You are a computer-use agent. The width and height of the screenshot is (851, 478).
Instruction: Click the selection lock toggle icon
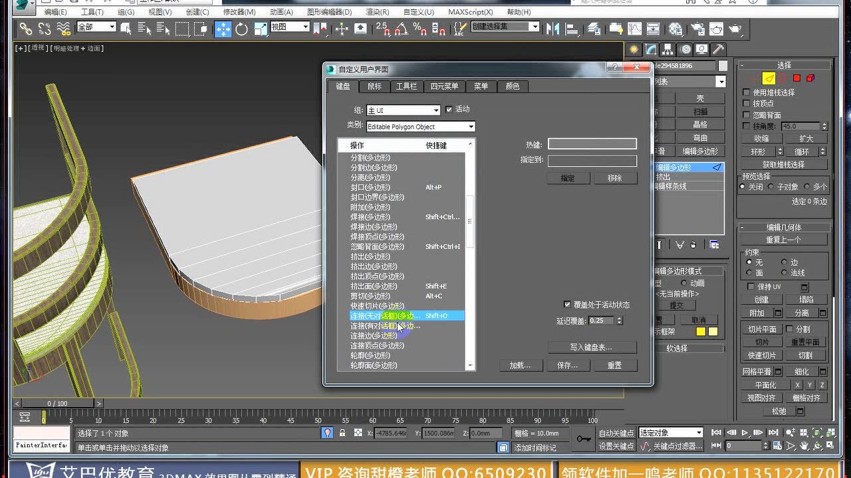pyautogui.click(x=342, y=433)
